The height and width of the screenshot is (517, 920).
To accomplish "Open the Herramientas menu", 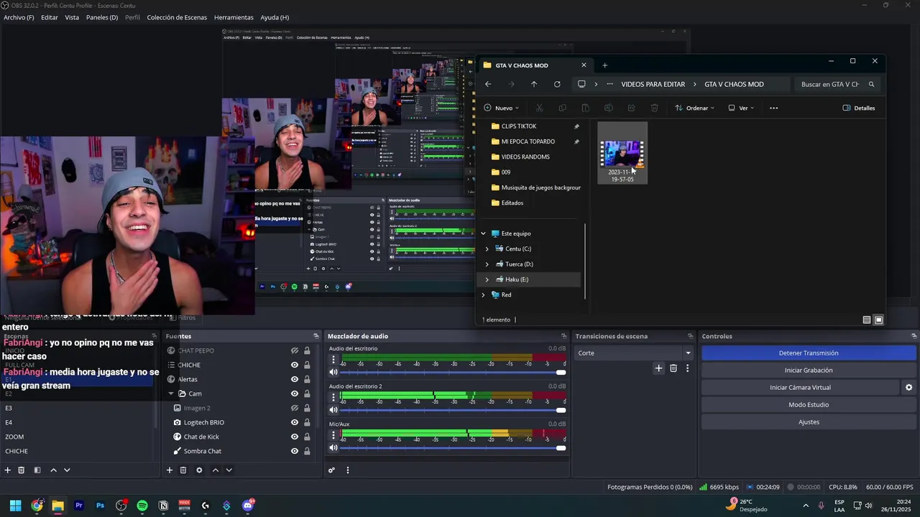I will point(234,17).
